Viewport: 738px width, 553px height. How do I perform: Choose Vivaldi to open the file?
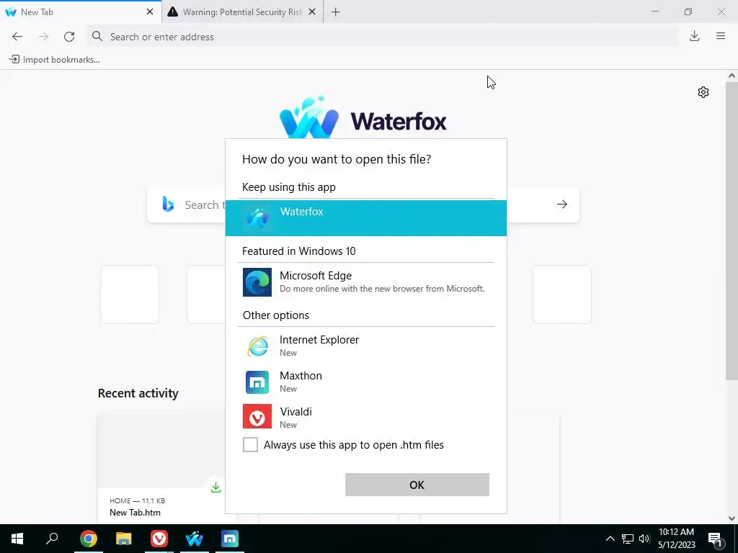tap(366, 418)
